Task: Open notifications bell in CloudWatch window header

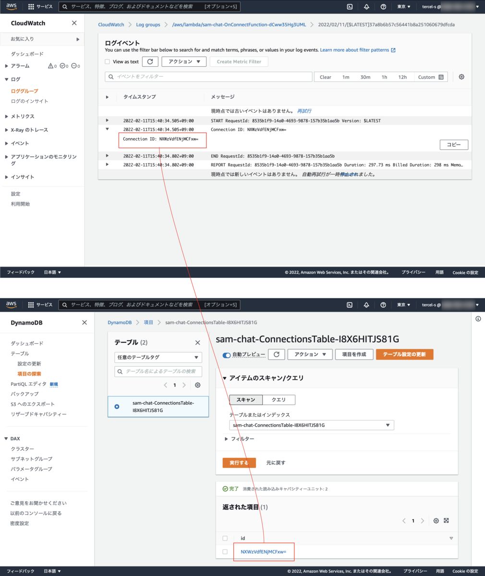Action: pyautogui.click(x=367, y=7)
